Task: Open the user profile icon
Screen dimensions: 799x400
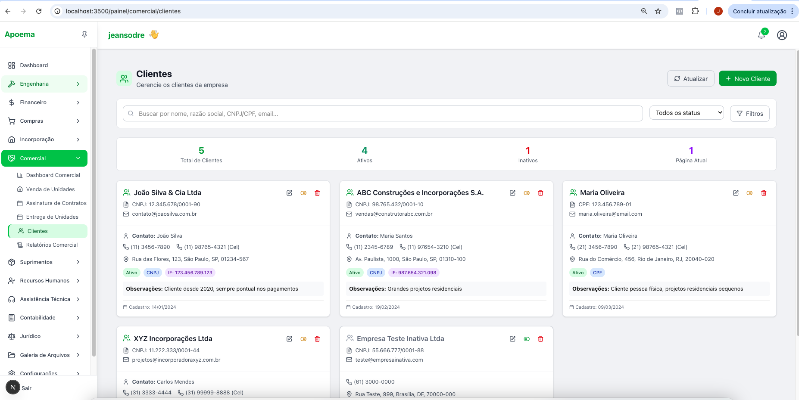Action: [x=782, y=35]
